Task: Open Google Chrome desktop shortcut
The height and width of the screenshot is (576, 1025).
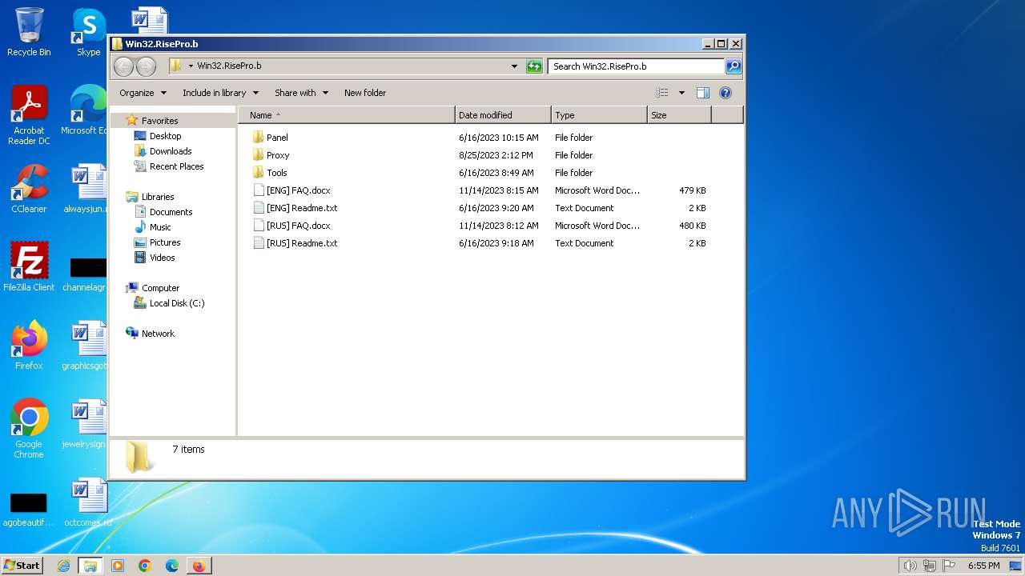Action: click(29, 429)
